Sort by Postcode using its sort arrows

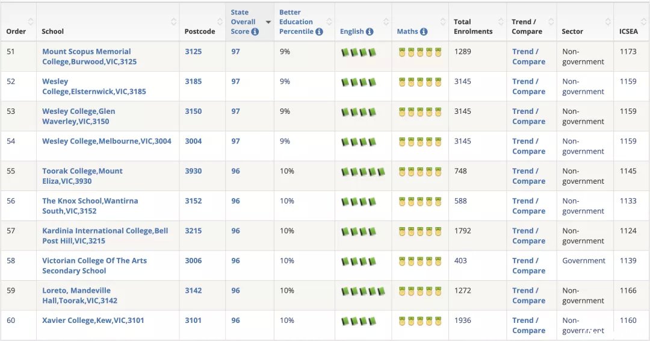point(220,22)
